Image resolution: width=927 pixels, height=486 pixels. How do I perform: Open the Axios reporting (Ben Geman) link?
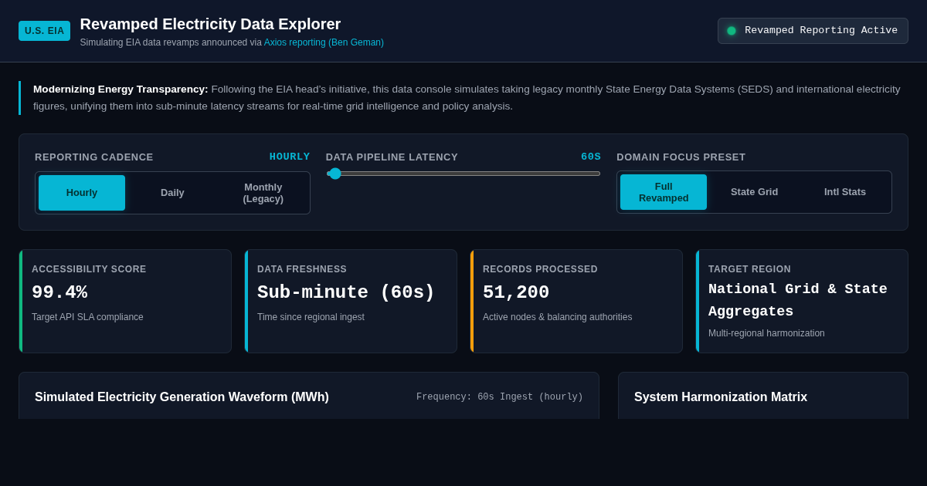click(324, 42)
